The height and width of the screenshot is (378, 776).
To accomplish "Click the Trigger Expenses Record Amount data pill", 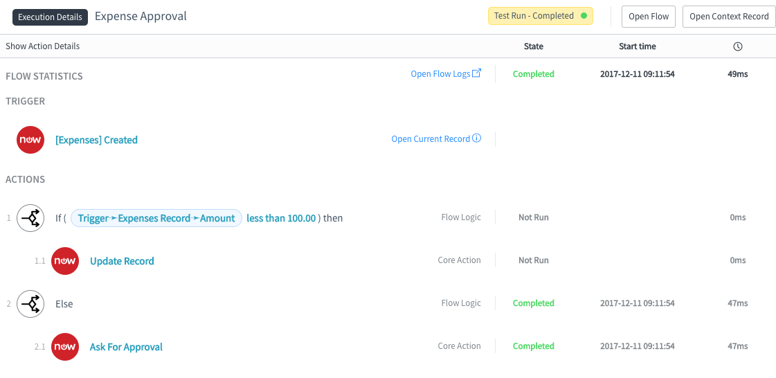I will [x=156, y=218].
